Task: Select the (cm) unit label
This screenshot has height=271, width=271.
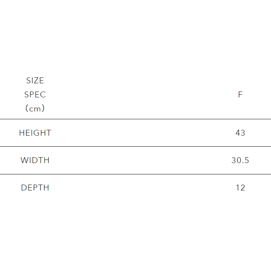Action: click(35, 109)
